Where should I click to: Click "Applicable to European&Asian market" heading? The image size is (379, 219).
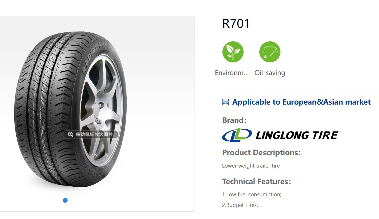[x=301, y=102]
